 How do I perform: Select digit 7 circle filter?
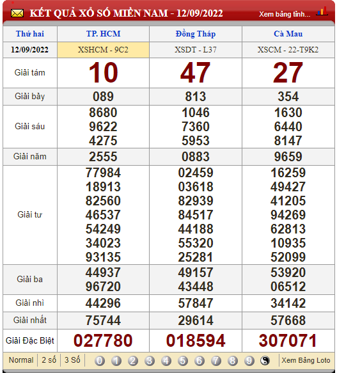pos(216,361)
